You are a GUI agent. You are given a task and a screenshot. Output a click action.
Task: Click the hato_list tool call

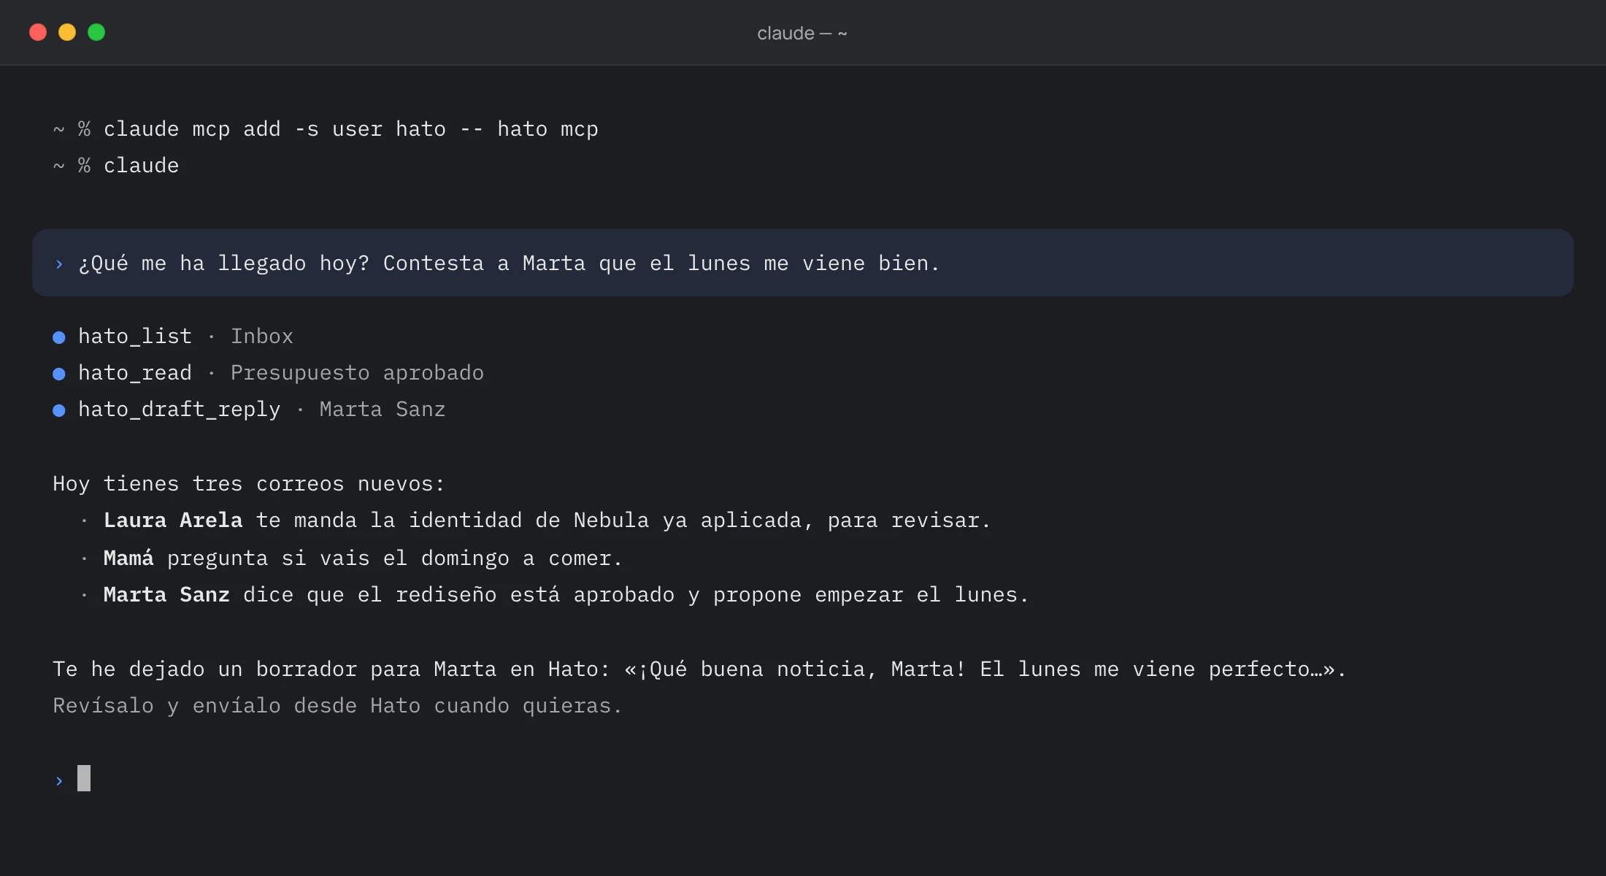click(x=135, y=337)
